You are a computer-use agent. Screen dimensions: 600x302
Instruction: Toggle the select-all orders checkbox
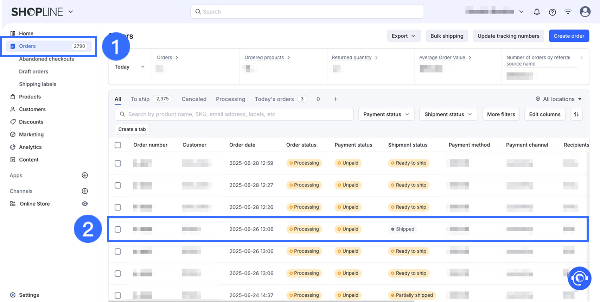118,145
